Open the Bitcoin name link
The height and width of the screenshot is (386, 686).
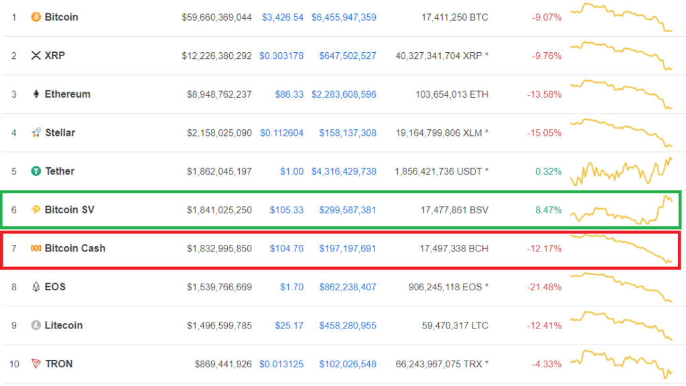61,17
